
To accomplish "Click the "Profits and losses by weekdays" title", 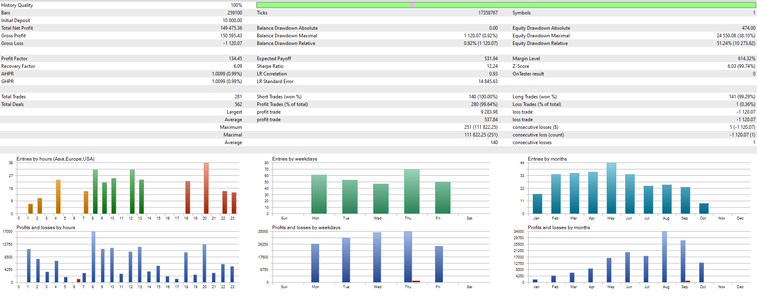I will point(306,228).
